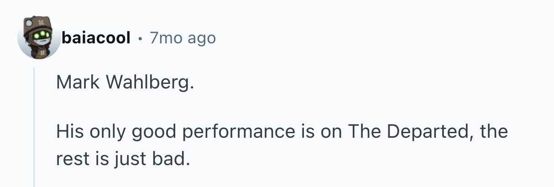Viewport: 554px width, 187px height.
Task: Click the word "Departed" in the comment
Action: pyautogui.click(x=427, y=132)
